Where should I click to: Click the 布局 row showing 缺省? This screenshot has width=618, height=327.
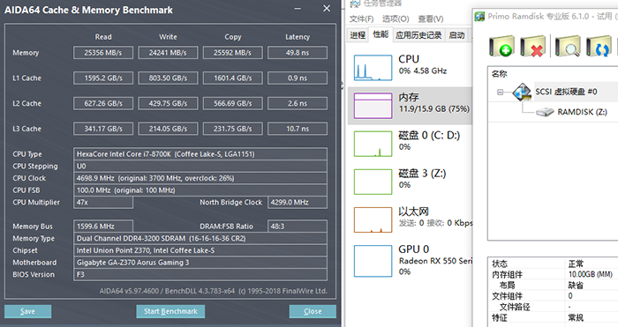tap(553, 286)
